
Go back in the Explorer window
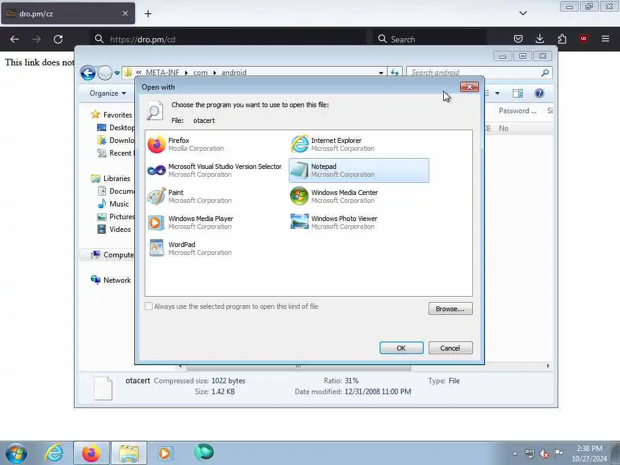click(88, 73)
